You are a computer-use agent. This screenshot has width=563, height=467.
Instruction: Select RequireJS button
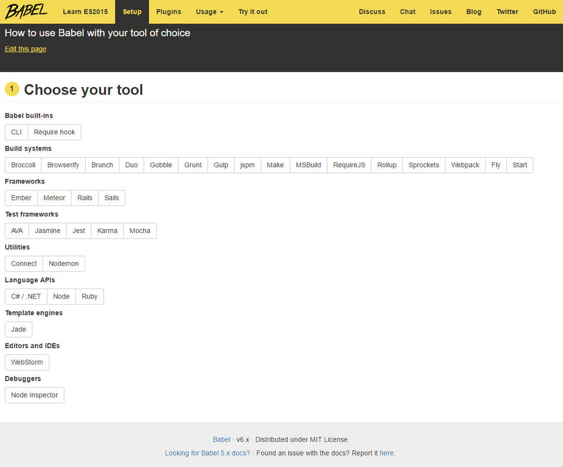click(349, 165)
